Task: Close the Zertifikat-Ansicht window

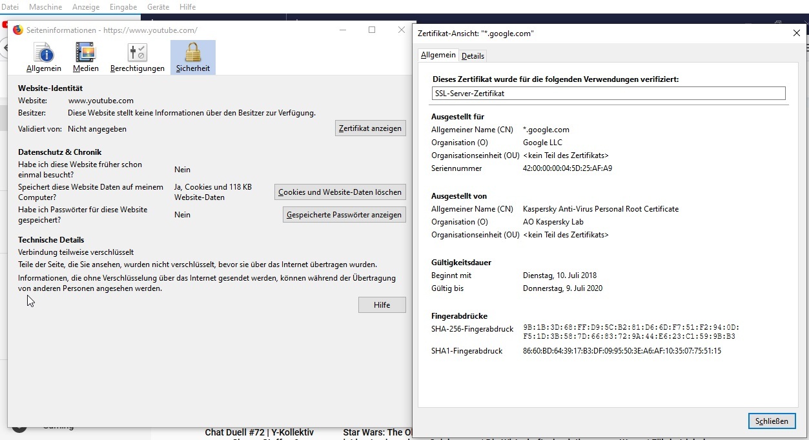Action: (796, 33)
